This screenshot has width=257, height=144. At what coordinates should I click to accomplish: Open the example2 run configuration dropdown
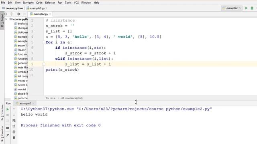click(x=232, y=8)
